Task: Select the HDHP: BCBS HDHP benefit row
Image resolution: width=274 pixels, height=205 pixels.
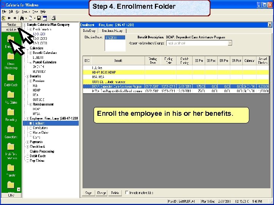Action: pos(175,73)
